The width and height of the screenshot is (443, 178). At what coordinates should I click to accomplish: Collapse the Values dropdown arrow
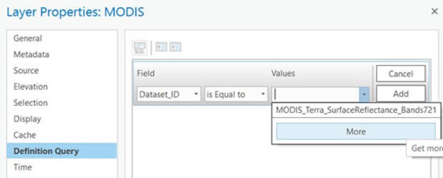pyautogui.click(x=364, y=94)
